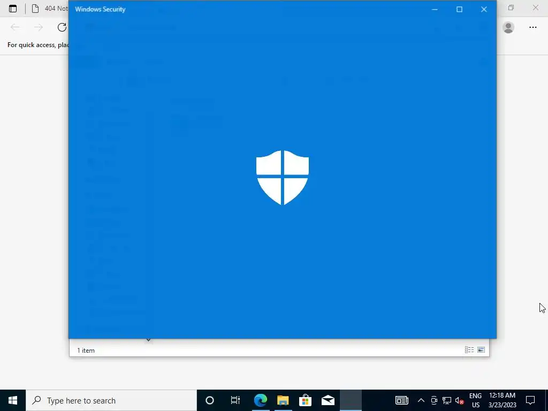Open the Windows Start menu
Screen dimensions: 548x411
click(x=13, y=400)
